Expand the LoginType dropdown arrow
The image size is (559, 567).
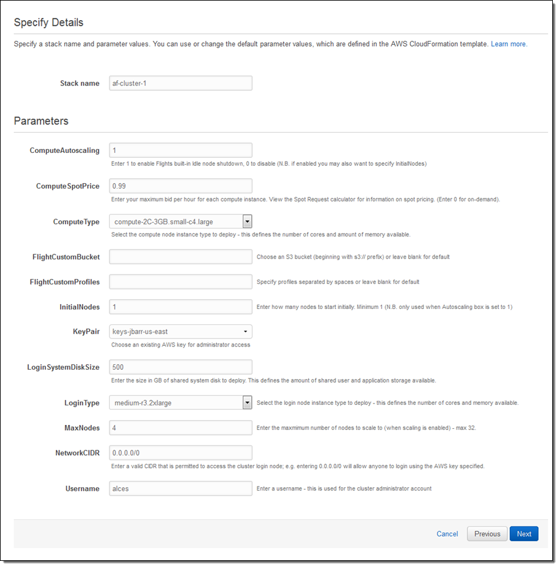(x=247, y=403)
